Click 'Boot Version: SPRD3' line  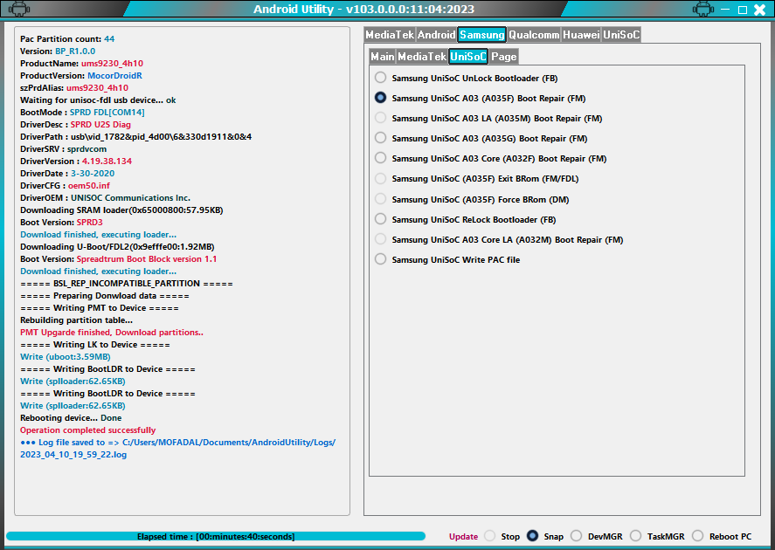61,222
